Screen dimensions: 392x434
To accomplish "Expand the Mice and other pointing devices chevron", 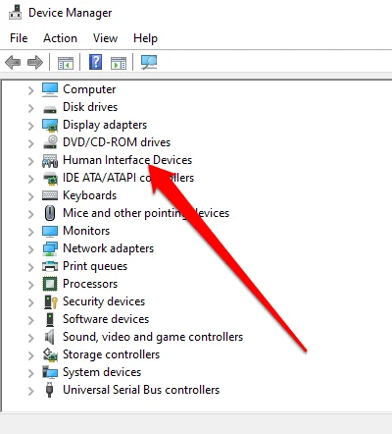I will pyautogui.click(x=30, y=214).
